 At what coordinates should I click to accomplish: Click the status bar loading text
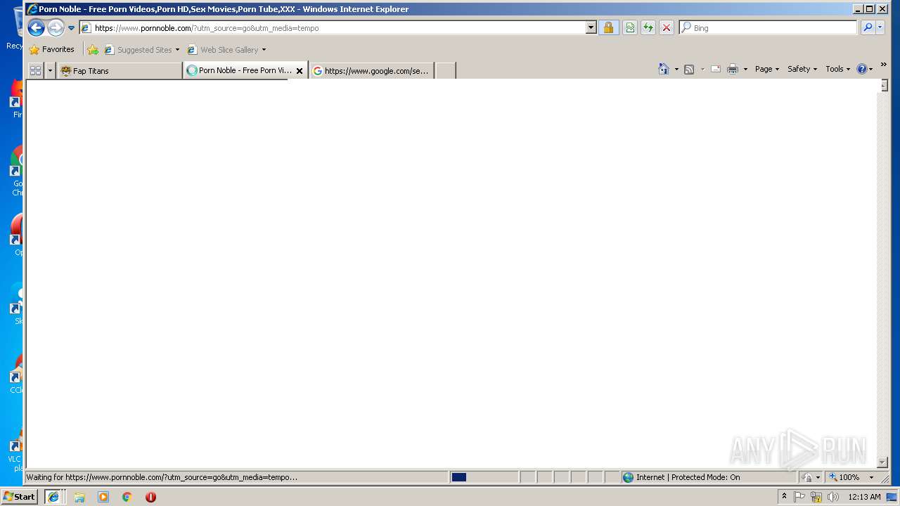coord(162,477)
